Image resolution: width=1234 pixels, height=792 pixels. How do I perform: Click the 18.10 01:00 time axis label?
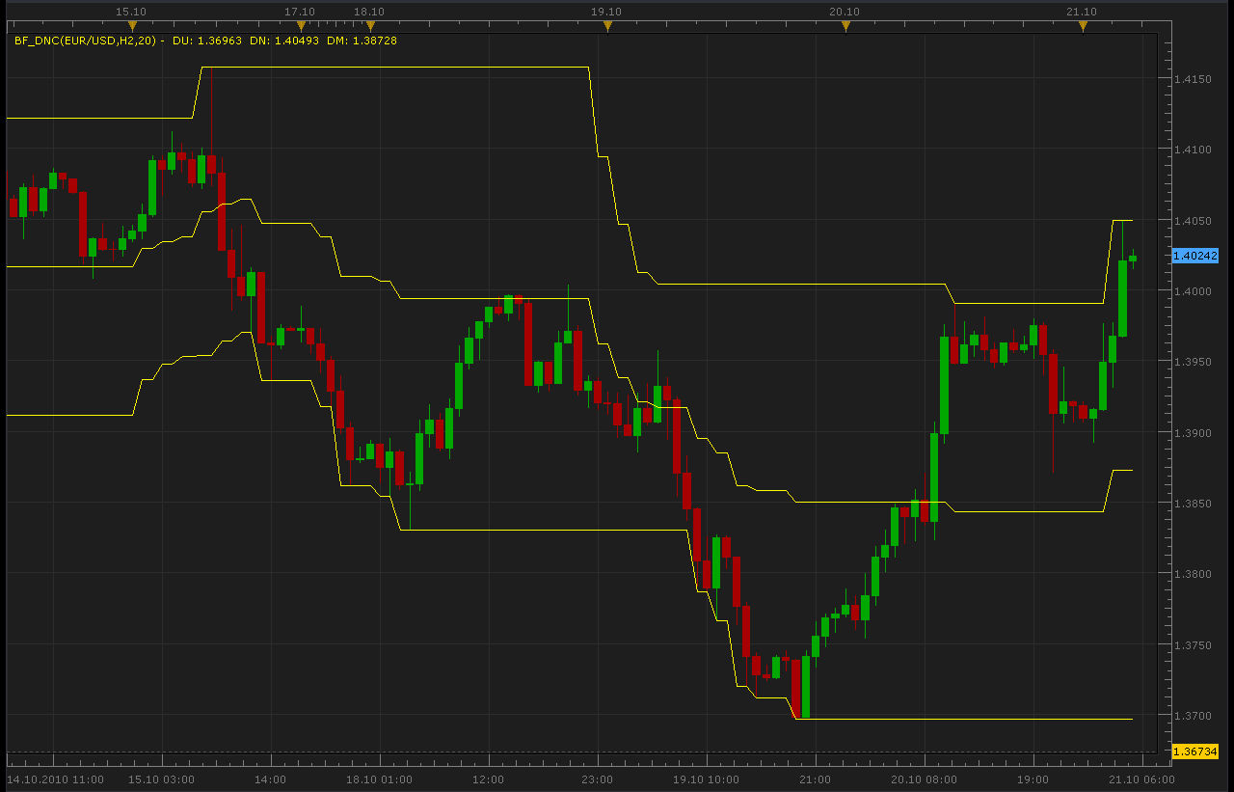pos(380,779)
